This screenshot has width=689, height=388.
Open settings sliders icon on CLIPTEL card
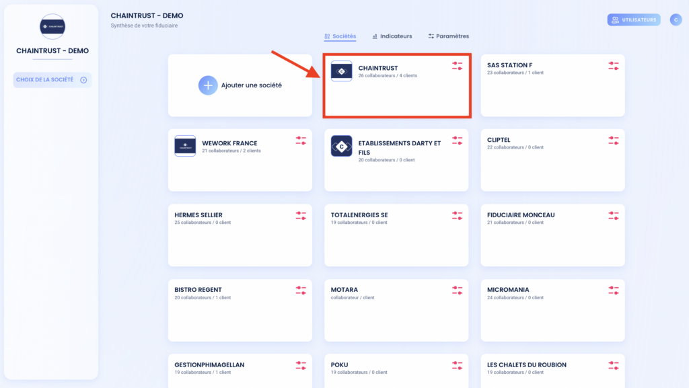(x=614, y=141)
